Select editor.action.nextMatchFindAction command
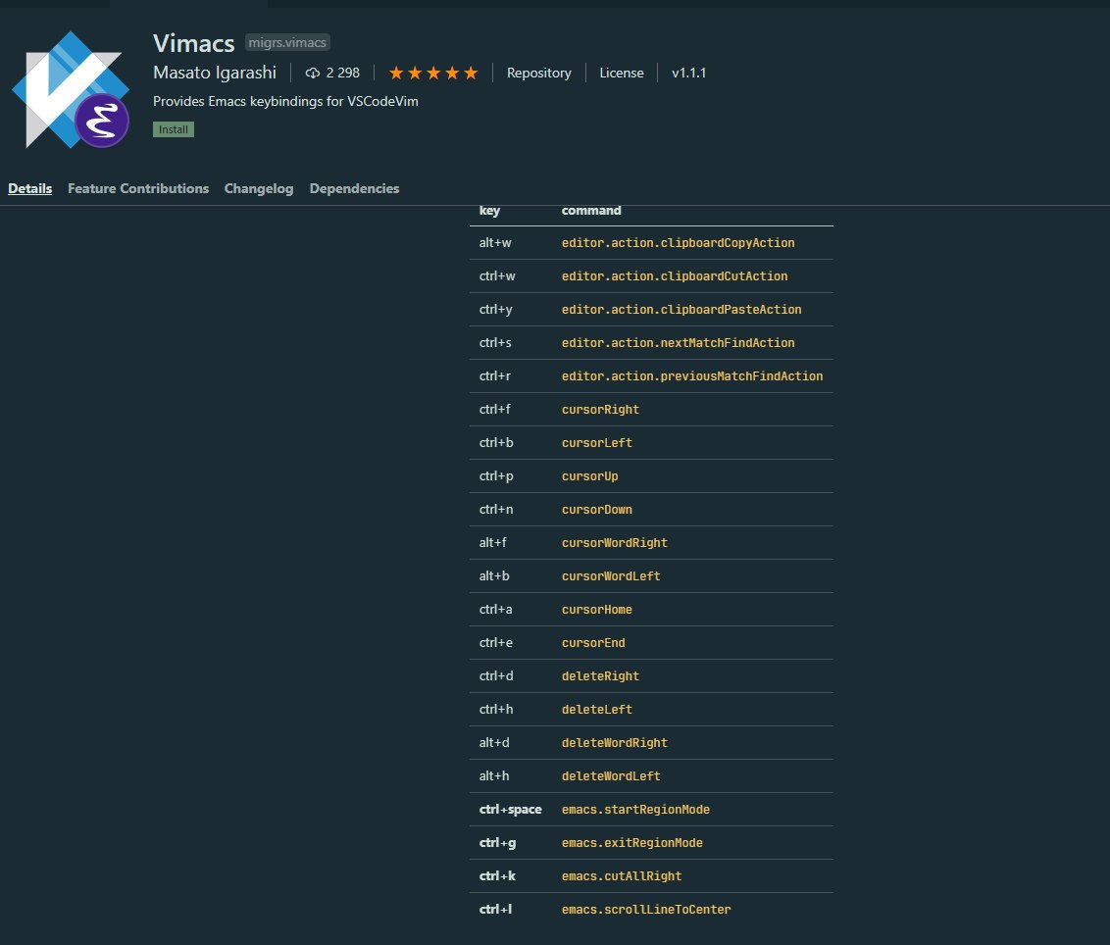This screenshot has width=1110, height=945. [x=678, y=342]
